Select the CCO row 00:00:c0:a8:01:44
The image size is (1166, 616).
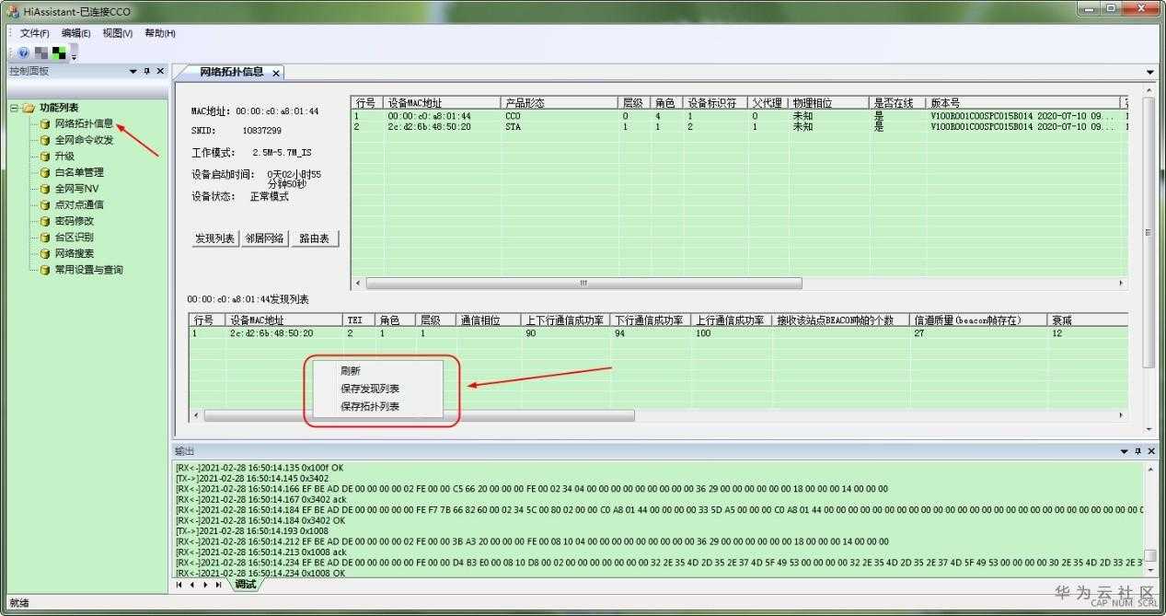(739, 116)
